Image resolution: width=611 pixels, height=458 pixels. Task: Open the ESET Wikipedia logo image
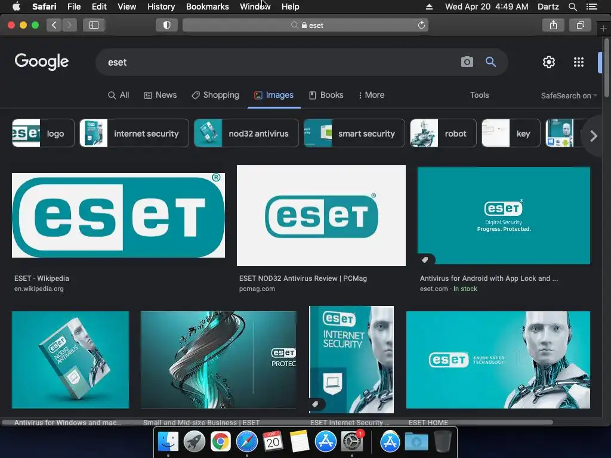point(119,215)
